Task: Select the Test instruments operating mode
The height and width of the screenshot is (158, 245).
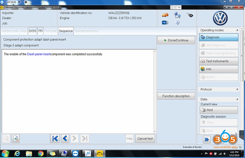Action: (218, 61)
